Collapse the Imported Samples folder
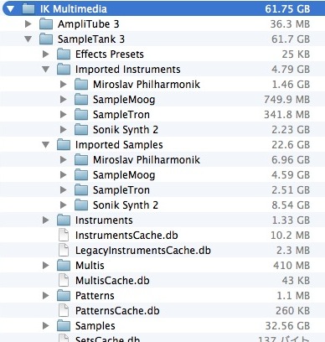 [46, 145]
